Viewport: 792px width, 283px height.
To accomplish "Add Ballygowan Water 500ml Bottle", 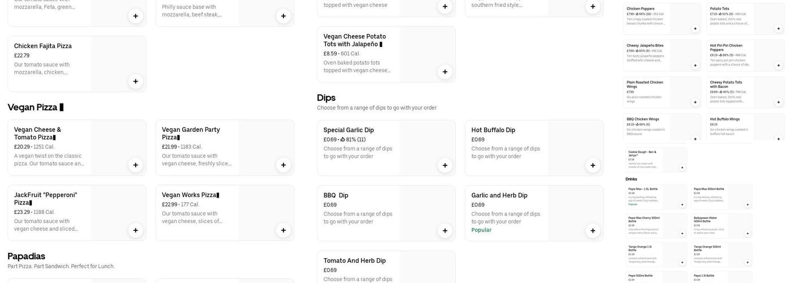I will click(747, 233).
